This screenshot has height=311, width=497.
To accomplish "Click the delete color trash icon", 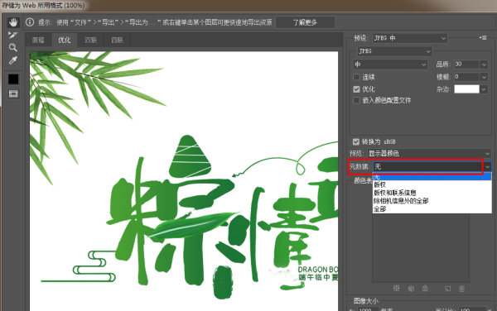I will coord(462,289).
